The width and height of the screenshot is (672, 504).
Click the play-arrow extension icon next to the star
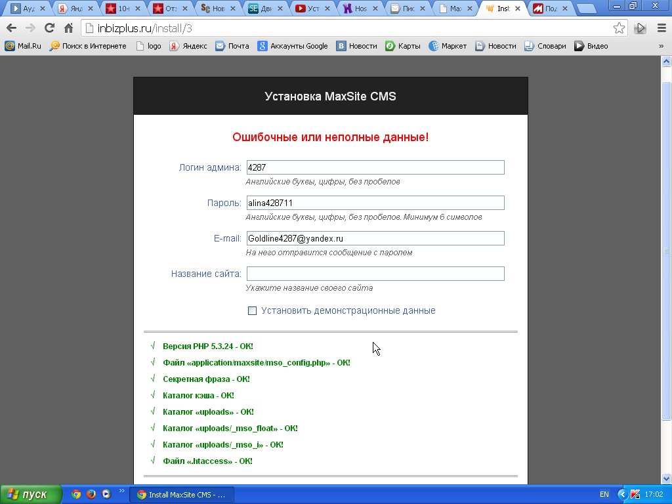[640, 28]
